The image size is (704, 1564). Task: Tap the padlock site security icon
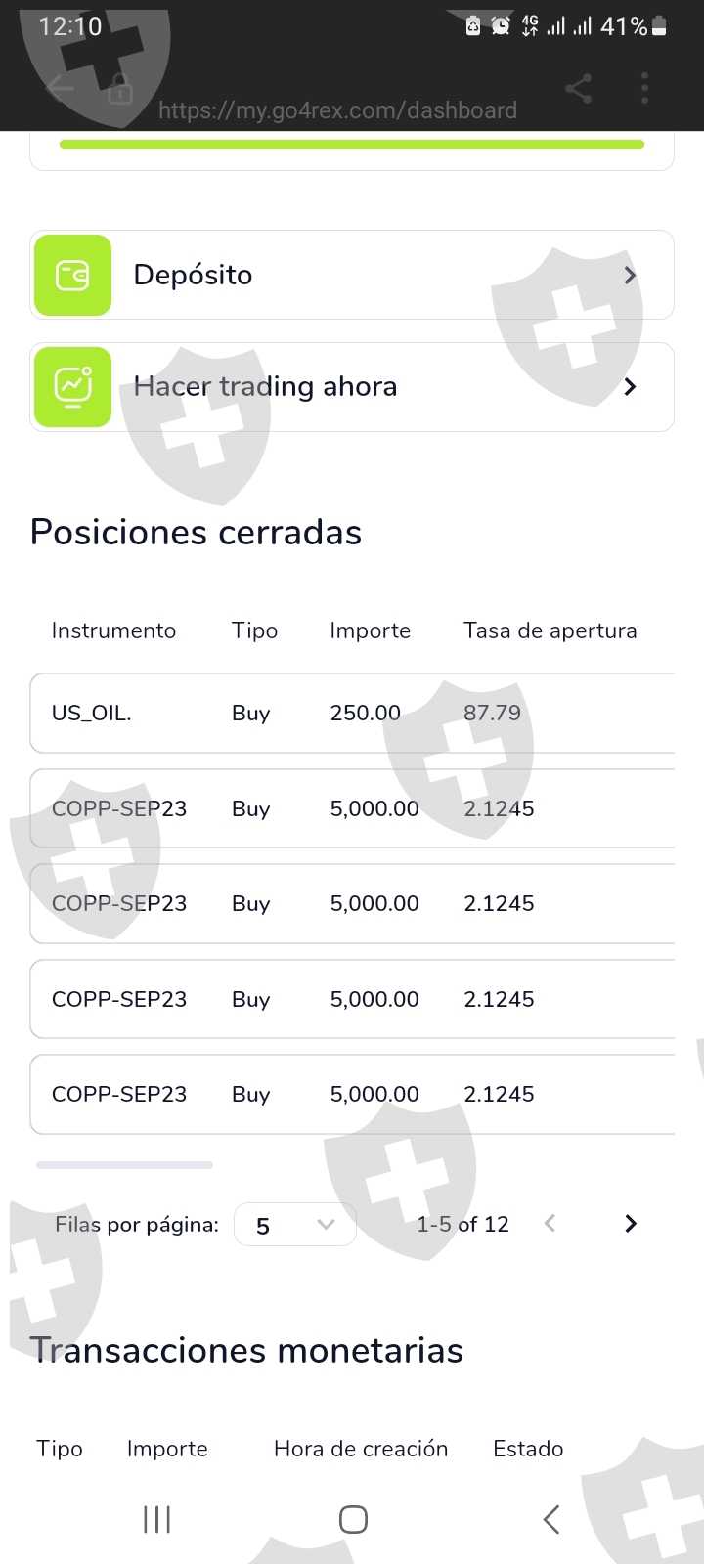[x=120, y=89]
